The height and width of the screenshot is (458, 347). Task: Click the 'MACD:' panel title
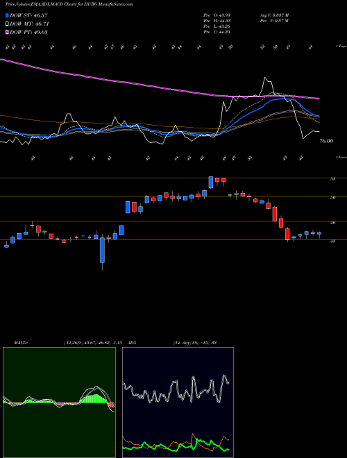coord(20,343)
